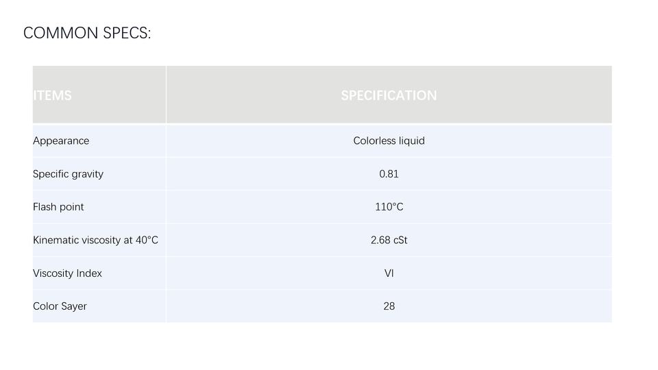Click the 28 Color Sayer value
This screenshot has width=658, height=370.
click(389, 306)
